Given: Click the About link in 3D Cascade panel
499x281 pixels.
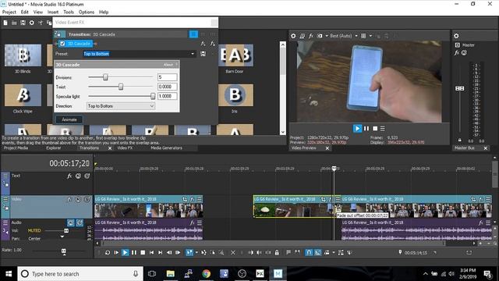Looking at the screenshot, I should (x=168, y=65).
